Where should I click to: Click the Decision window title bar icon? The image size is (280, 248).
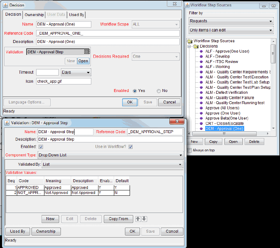(5, 5)
